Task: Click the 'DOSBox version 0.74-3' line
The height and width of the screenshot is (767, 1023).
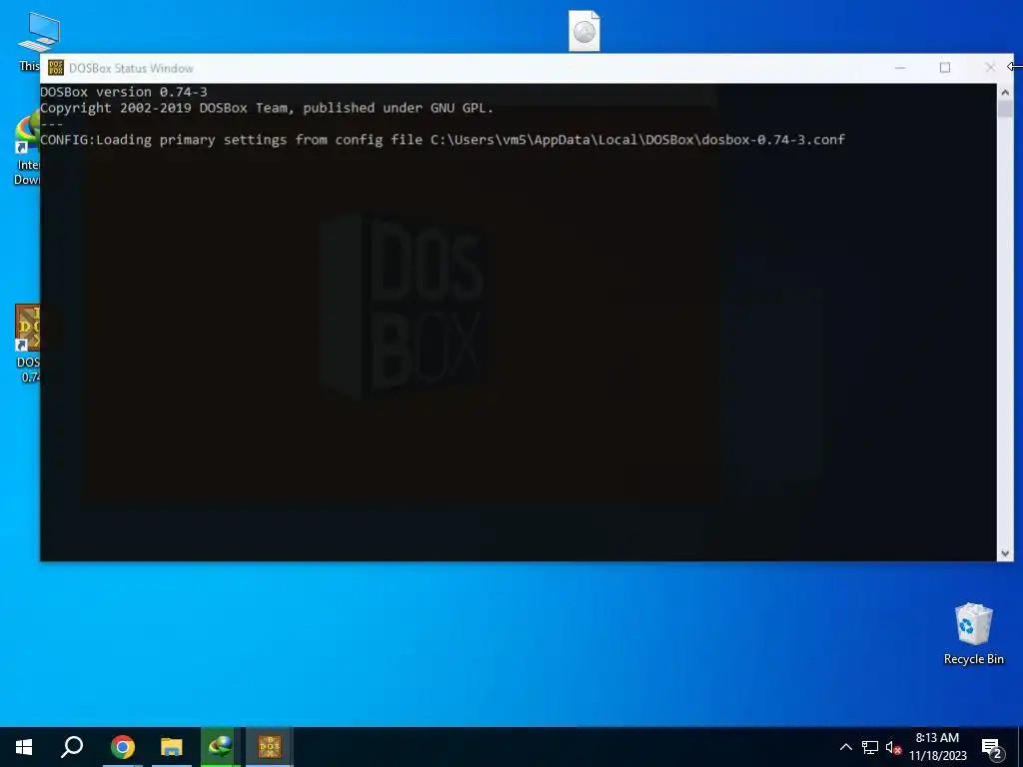Action: (124, 92)
